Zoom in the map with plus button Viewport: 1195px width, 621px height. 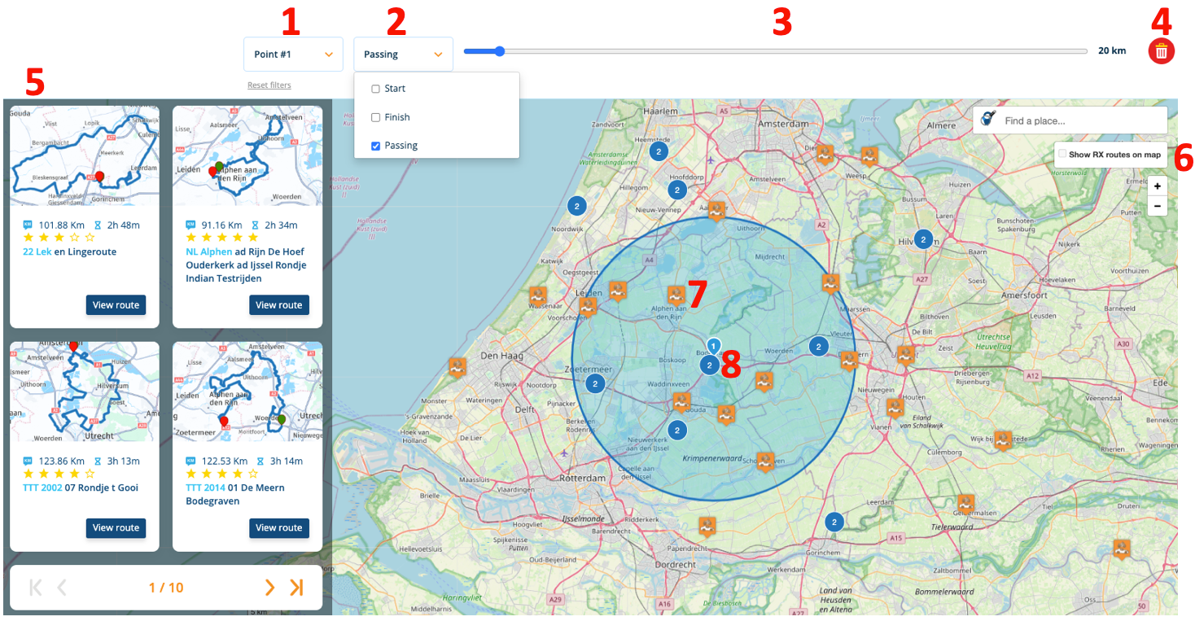(x=1158, y=186)
